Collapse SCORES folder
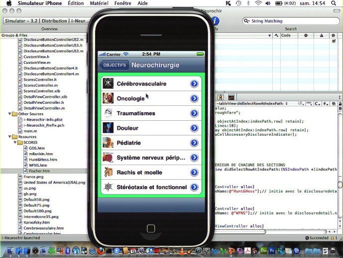343x258 pixels. 15,142
